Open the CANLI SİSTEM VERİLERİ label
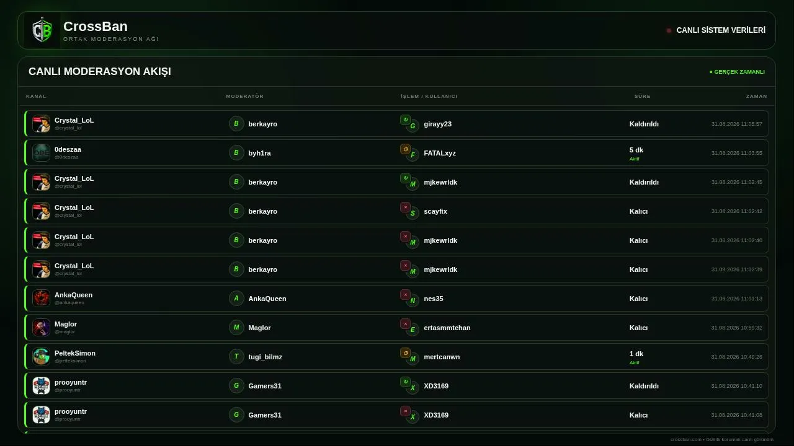 [721, 30]
